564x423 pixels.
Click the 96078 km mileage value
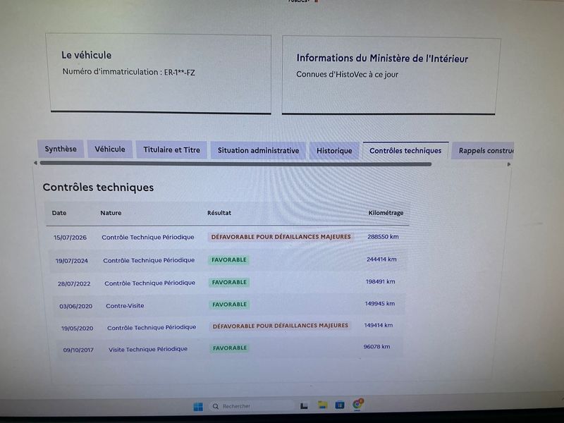[x=376, y=347]
